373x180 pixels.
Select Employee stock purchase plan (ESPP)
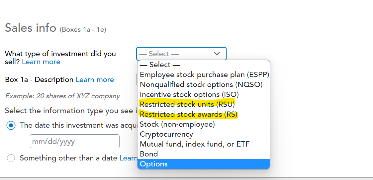[x=204, y=75]
